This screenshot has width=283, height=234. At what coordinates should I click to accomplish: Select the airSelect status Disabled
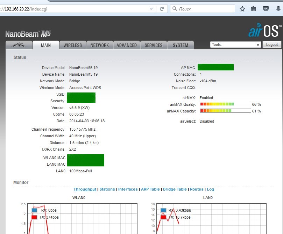[x=207, y=121]
